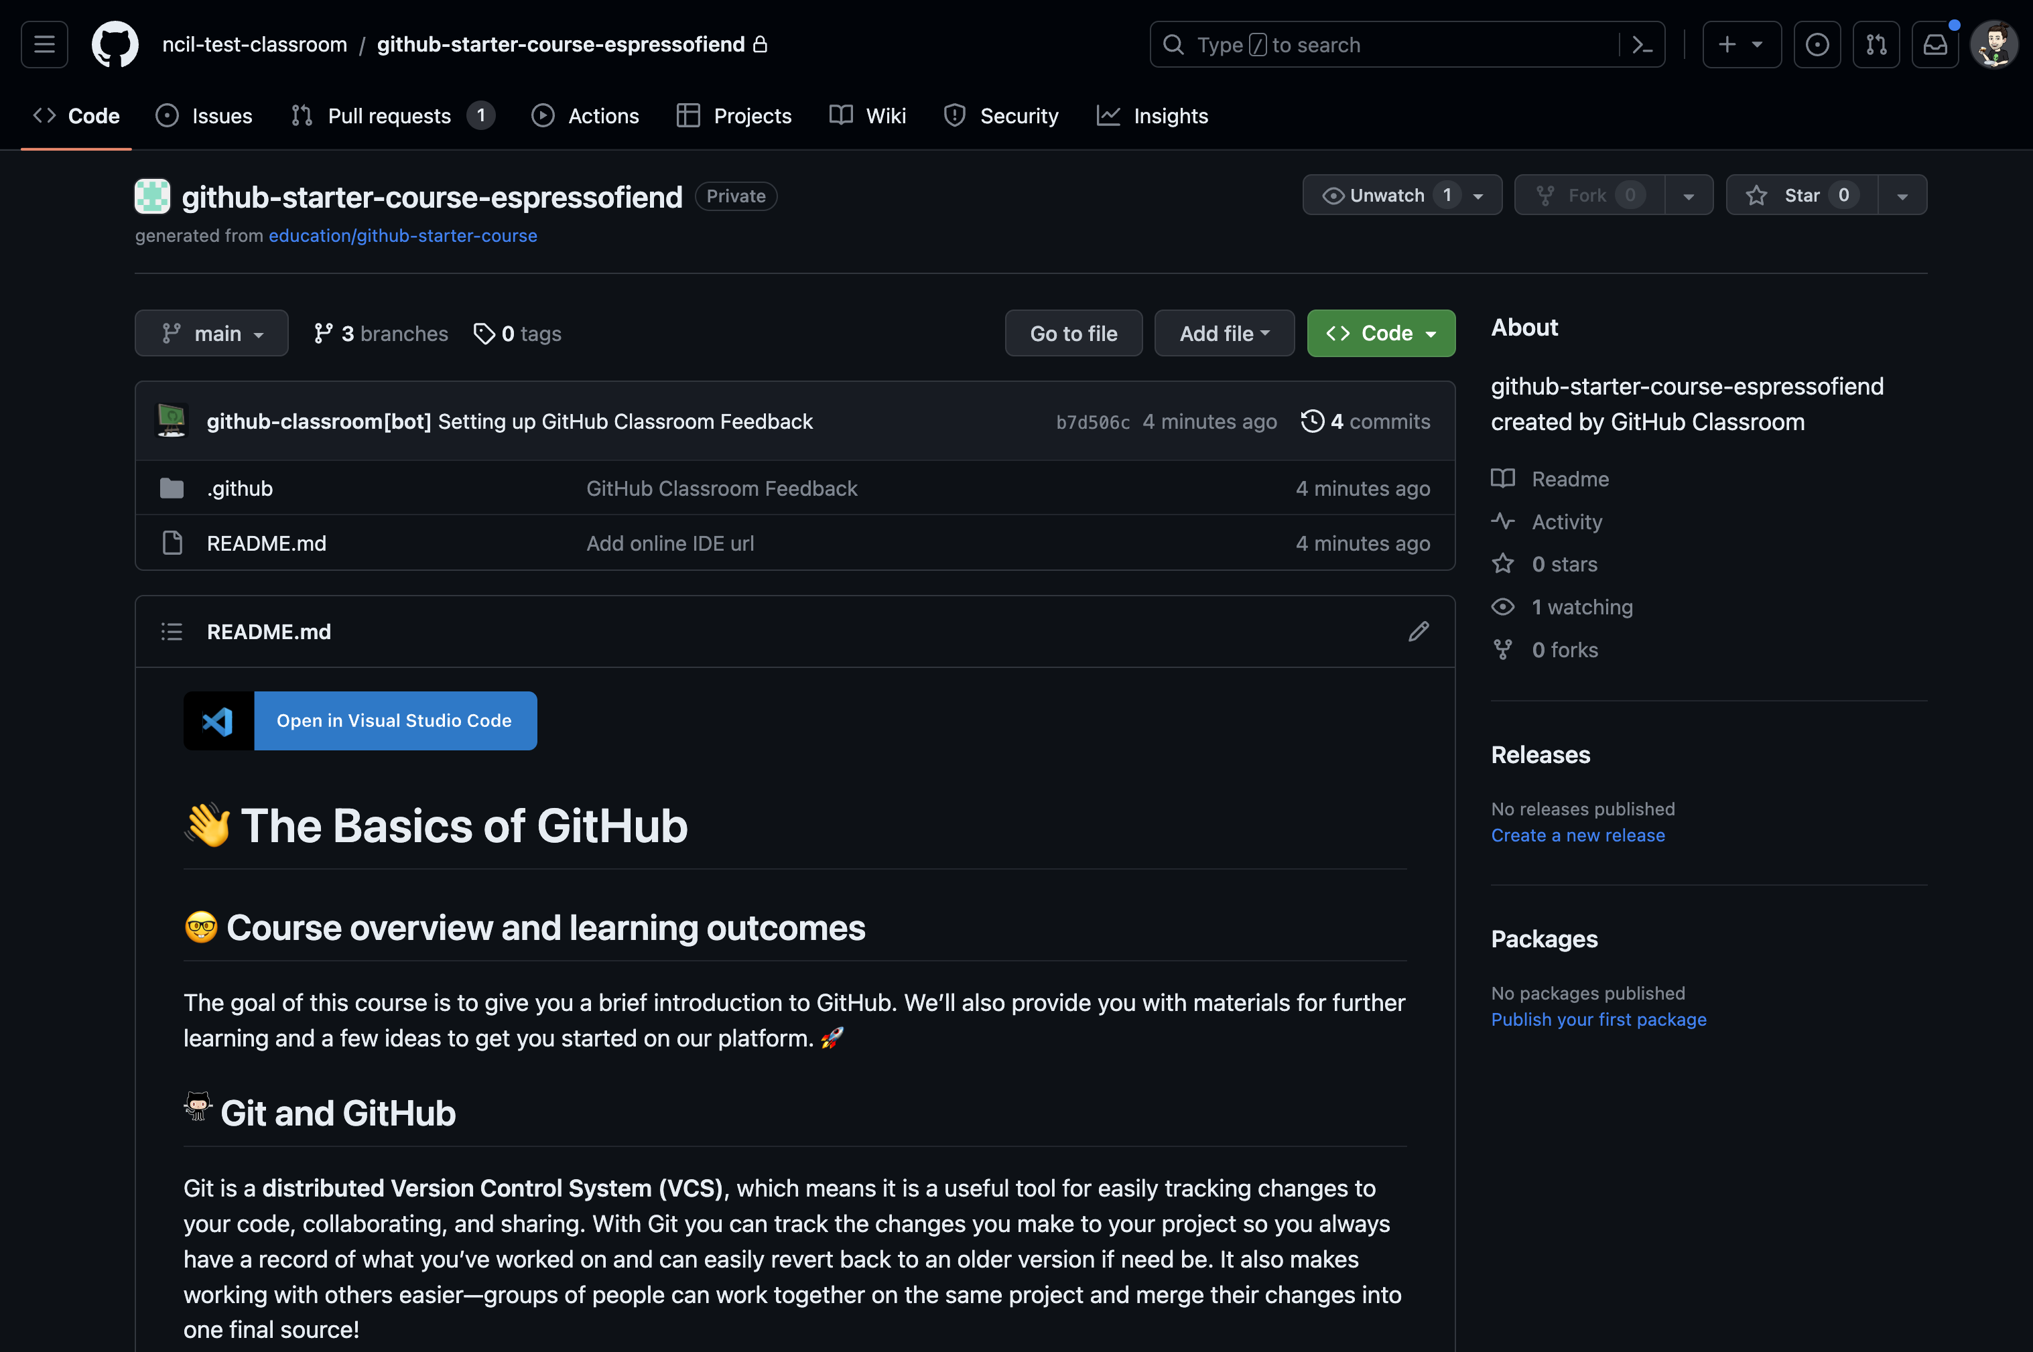
Task: Toggle the Star button for this repository
Action: [1800, 195]
